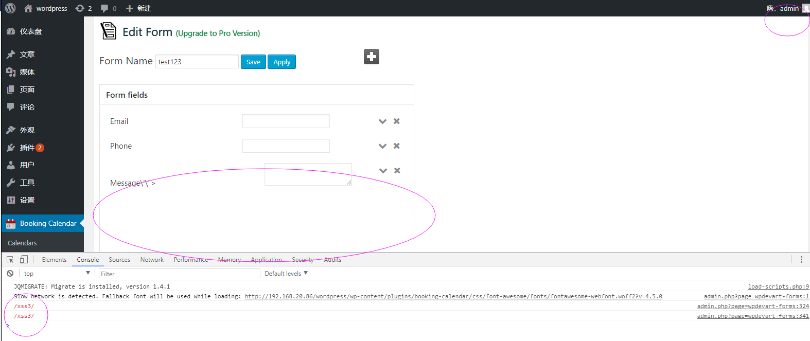This screenshot has height=341, width=810.
Task: Open the Default levels dropdown
Action: (x=286, y=274)
